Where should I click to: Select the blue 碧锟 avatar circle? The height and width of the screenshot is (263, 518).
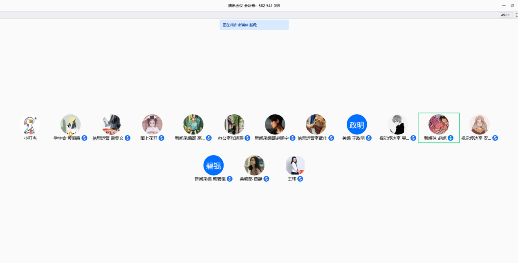tap(213, 165)
